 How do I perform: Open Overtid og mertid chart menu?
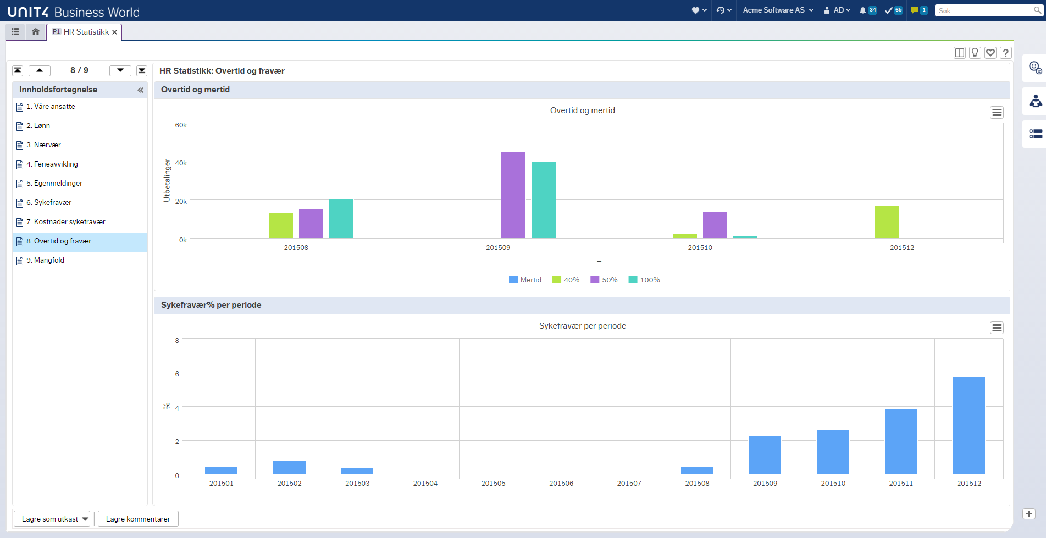[997, 113]
